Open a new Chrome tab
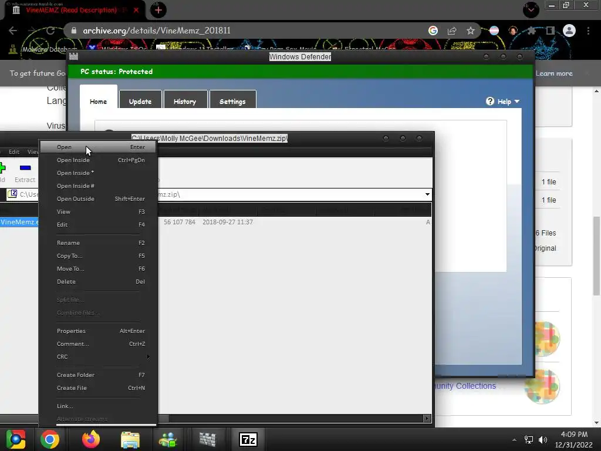The image size is (601, 451). (x=158, y=10)
